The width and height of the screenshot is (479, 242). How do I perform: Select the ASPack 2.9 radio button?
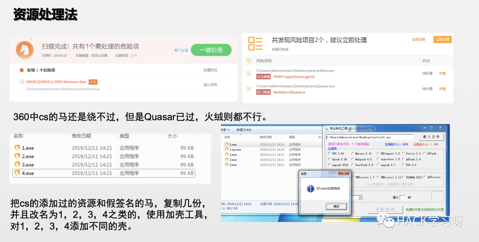coord(403,159)
